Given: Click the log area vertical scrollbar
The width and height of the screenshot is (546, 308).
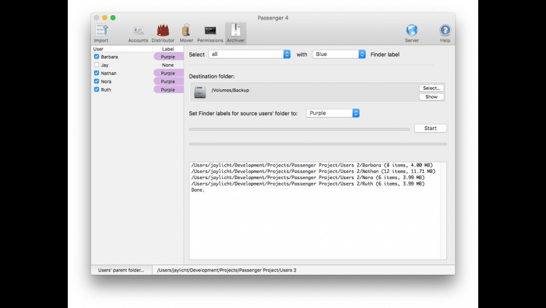Looking at the screenshot, I should pos(443,211).
